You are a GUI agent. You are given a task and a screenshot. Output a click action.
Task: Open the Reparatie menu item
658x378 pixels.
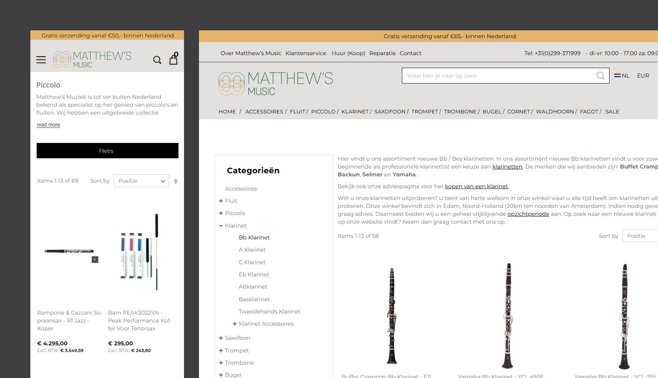(x=382, y=53)
